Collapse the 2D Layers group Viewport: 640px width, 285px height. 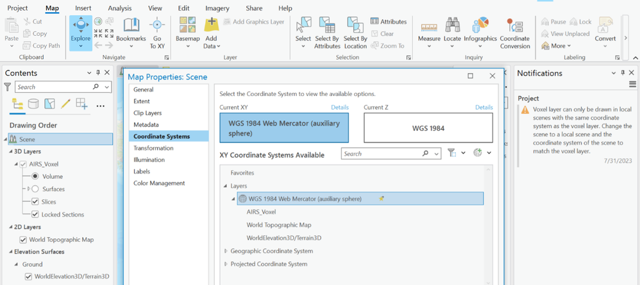tap(11, 227)
